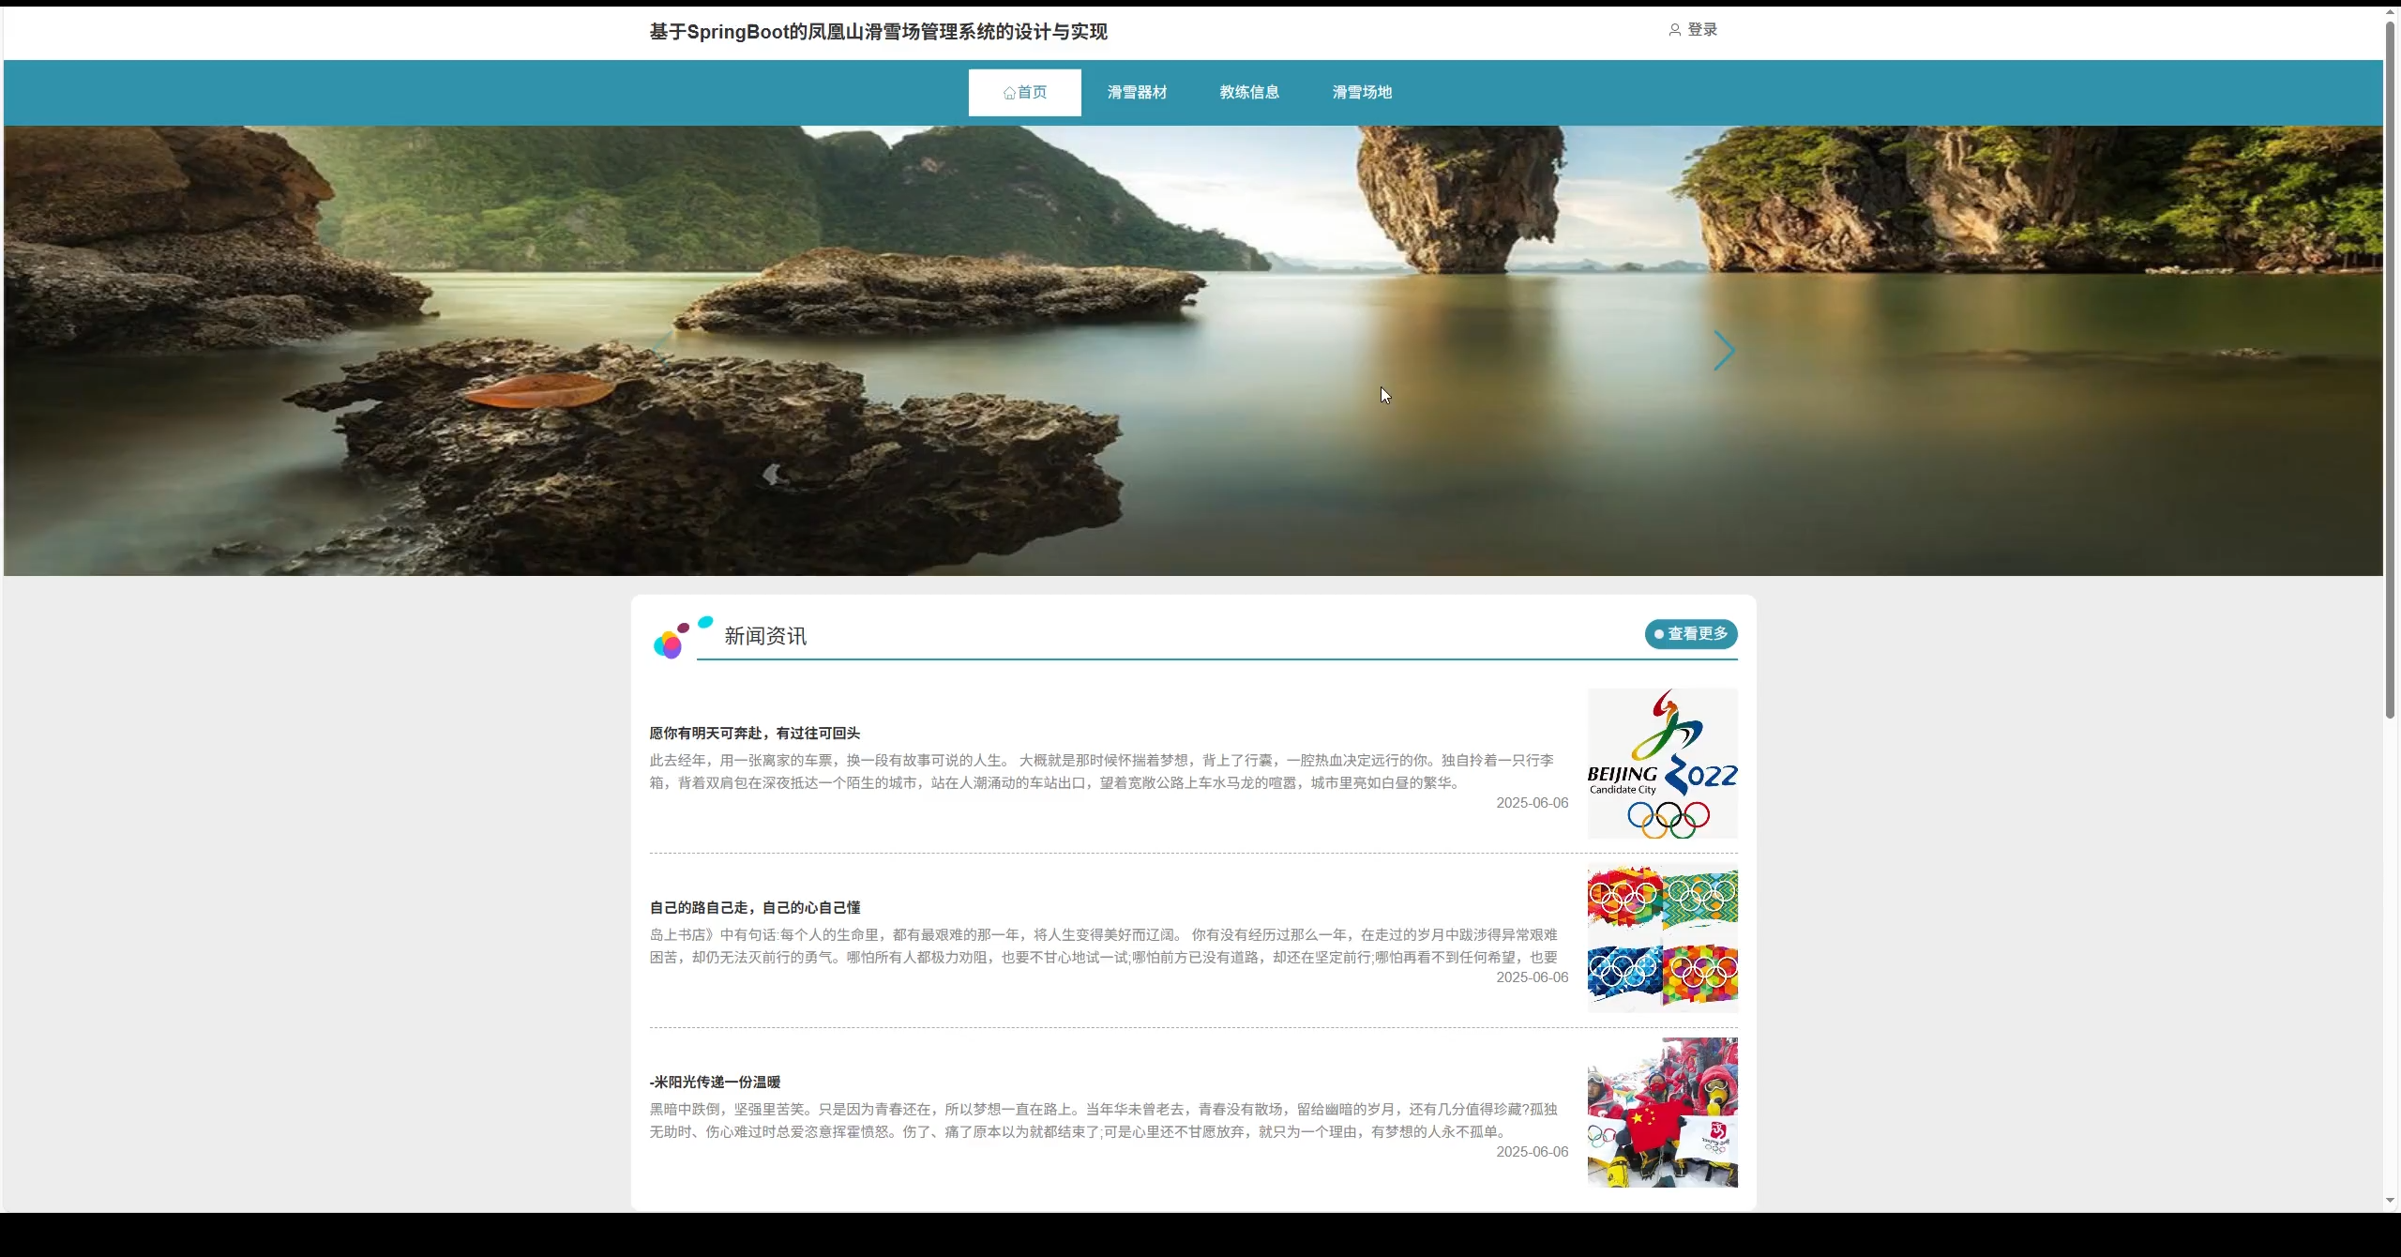The height and width of the screenshot is (1257, 2401).
Task: Click the 查看更多 button
Action: click(1691, 634)
